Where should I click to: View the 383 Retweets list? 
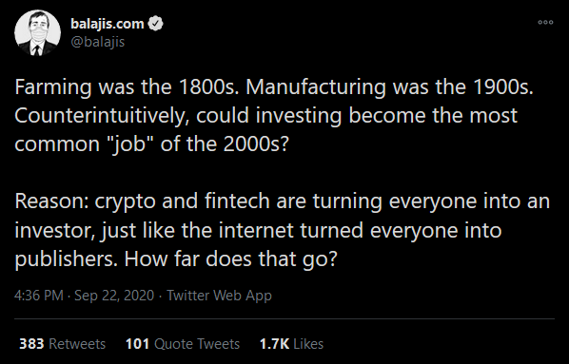tap(62, 344)
